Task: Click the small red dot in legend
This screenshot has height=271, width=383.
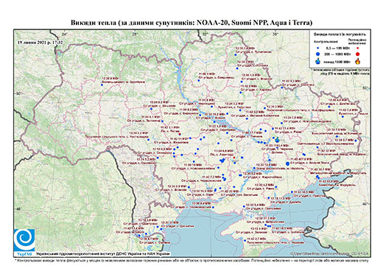Action: pyautogui.click(x=358, y=48)
